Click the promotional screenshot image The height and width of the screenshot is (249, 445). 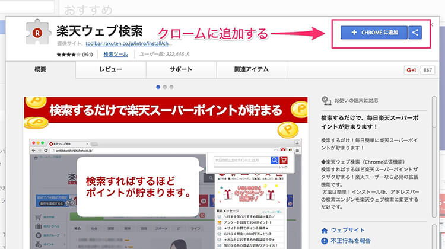166,173
